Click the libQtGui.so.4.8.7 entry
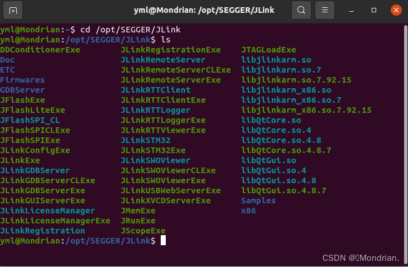408x267 pixels. 284,190
